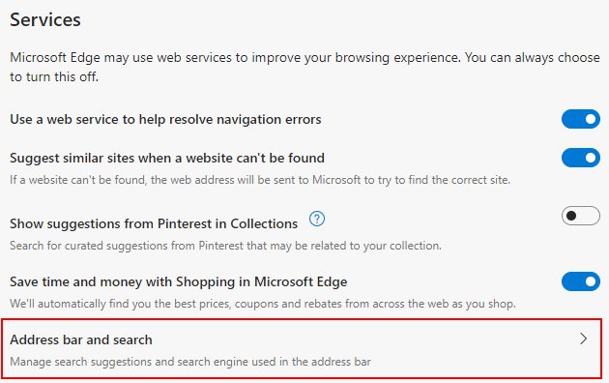This screenshot has width=609, height=383.
Task: Click 'Search for curated suggestions from Pinterest' description
Action: pyautogui.click(x=225, y=246)
